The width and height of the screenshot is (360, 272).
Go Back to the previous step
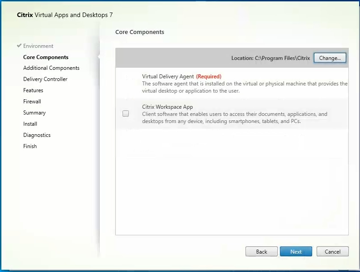[x=262, y=252]
